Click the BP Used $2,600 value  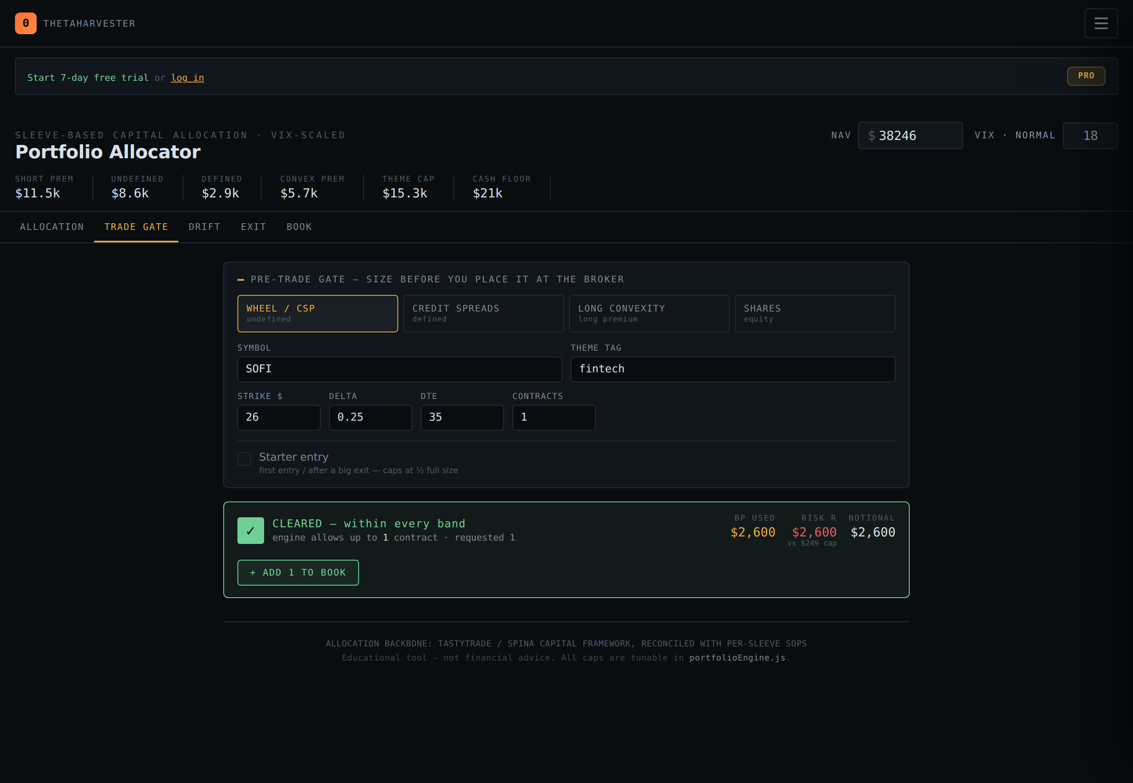753,532
